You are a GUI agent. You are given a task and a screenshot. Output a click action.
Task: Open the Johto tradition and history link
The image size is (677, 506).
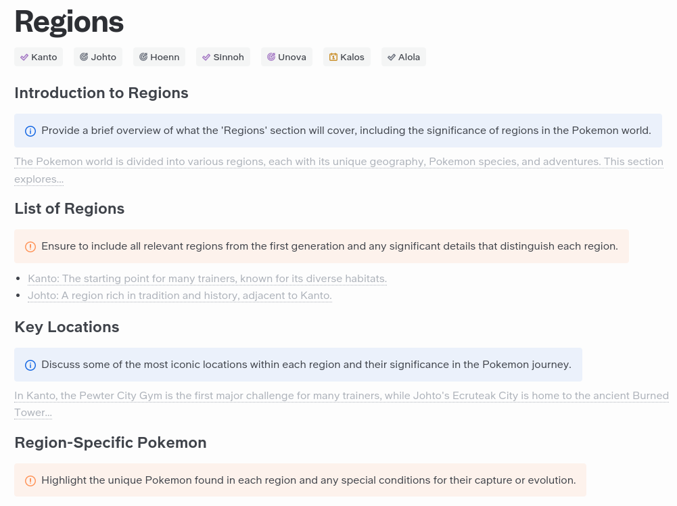click(x=180, y=296)
